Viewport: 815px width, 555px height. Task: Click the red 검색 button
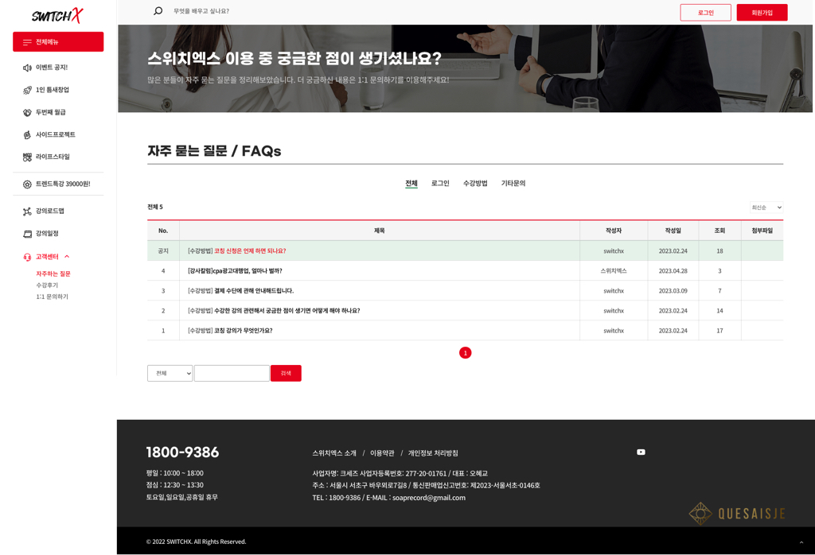point(286,373)
